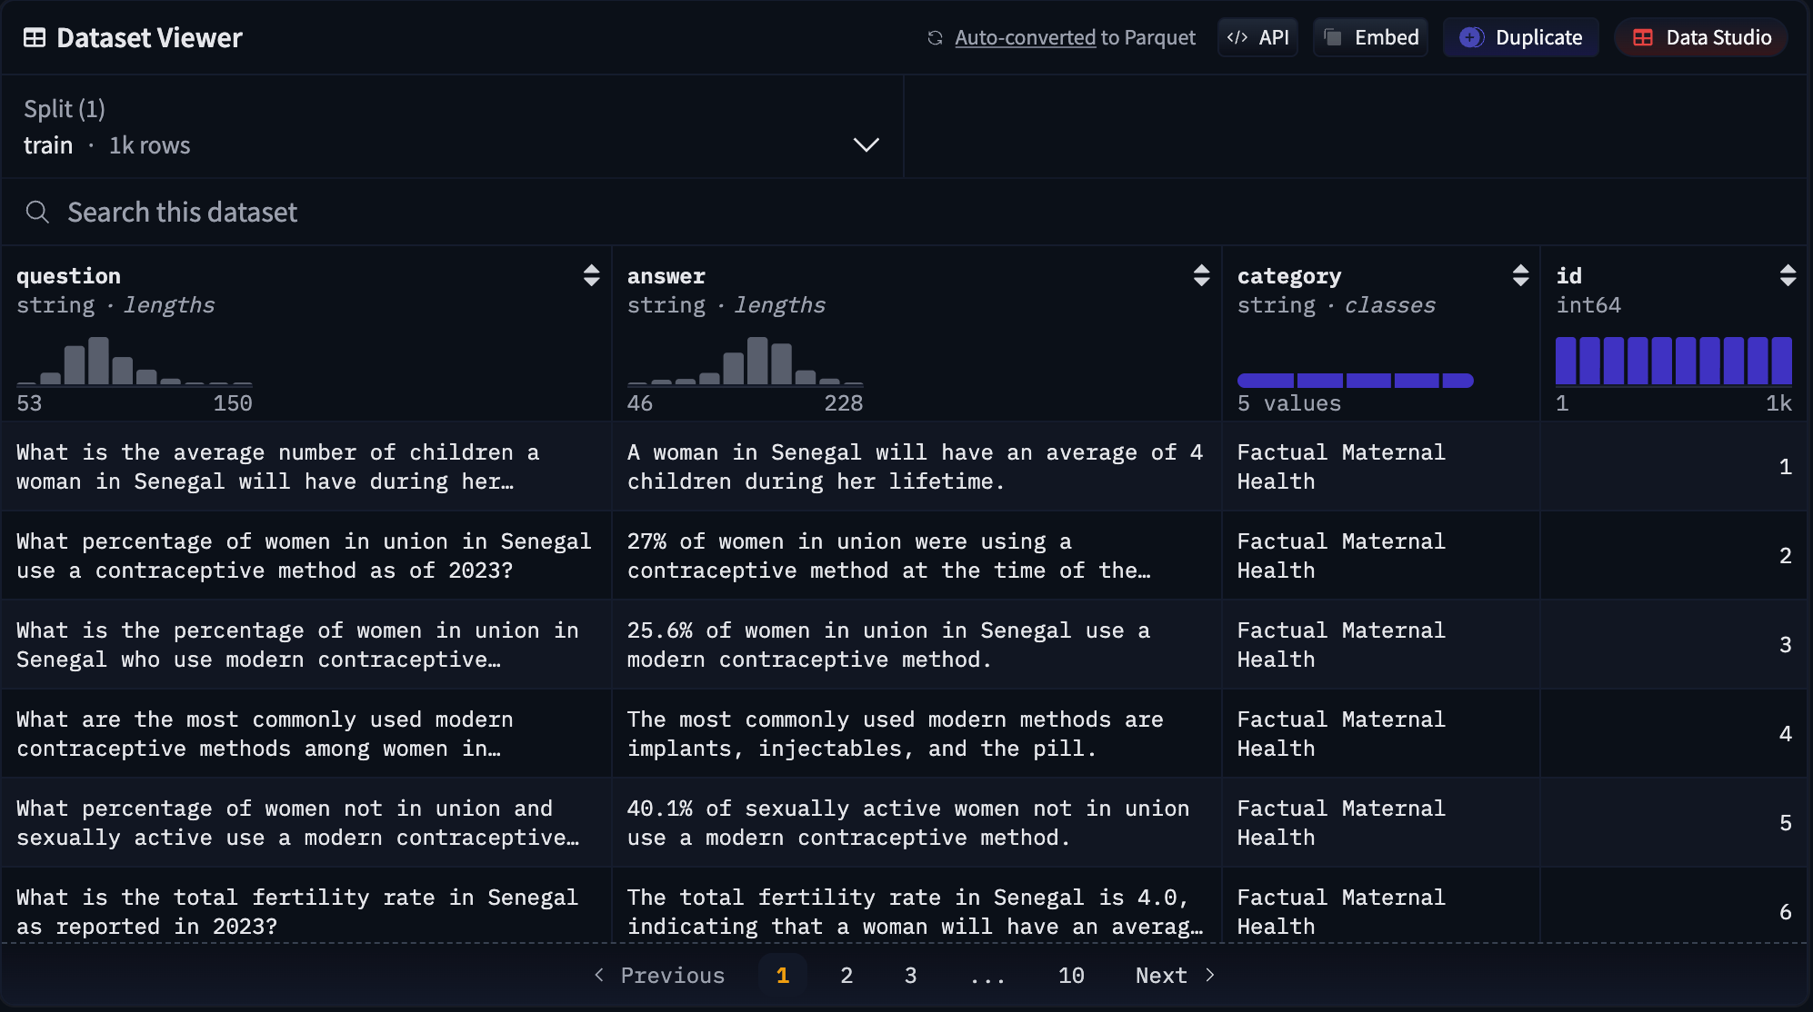Open the Auto-converted link
The width and height of the screenshot is (1813, 1012).
pyautogui.click(x=1025, y=37)
